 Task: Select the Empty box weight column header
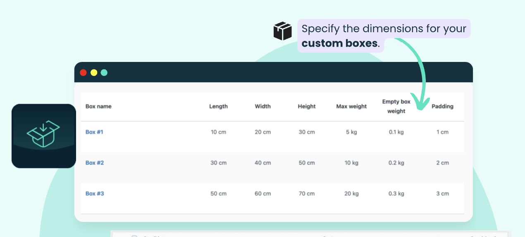tap(396, 106)
